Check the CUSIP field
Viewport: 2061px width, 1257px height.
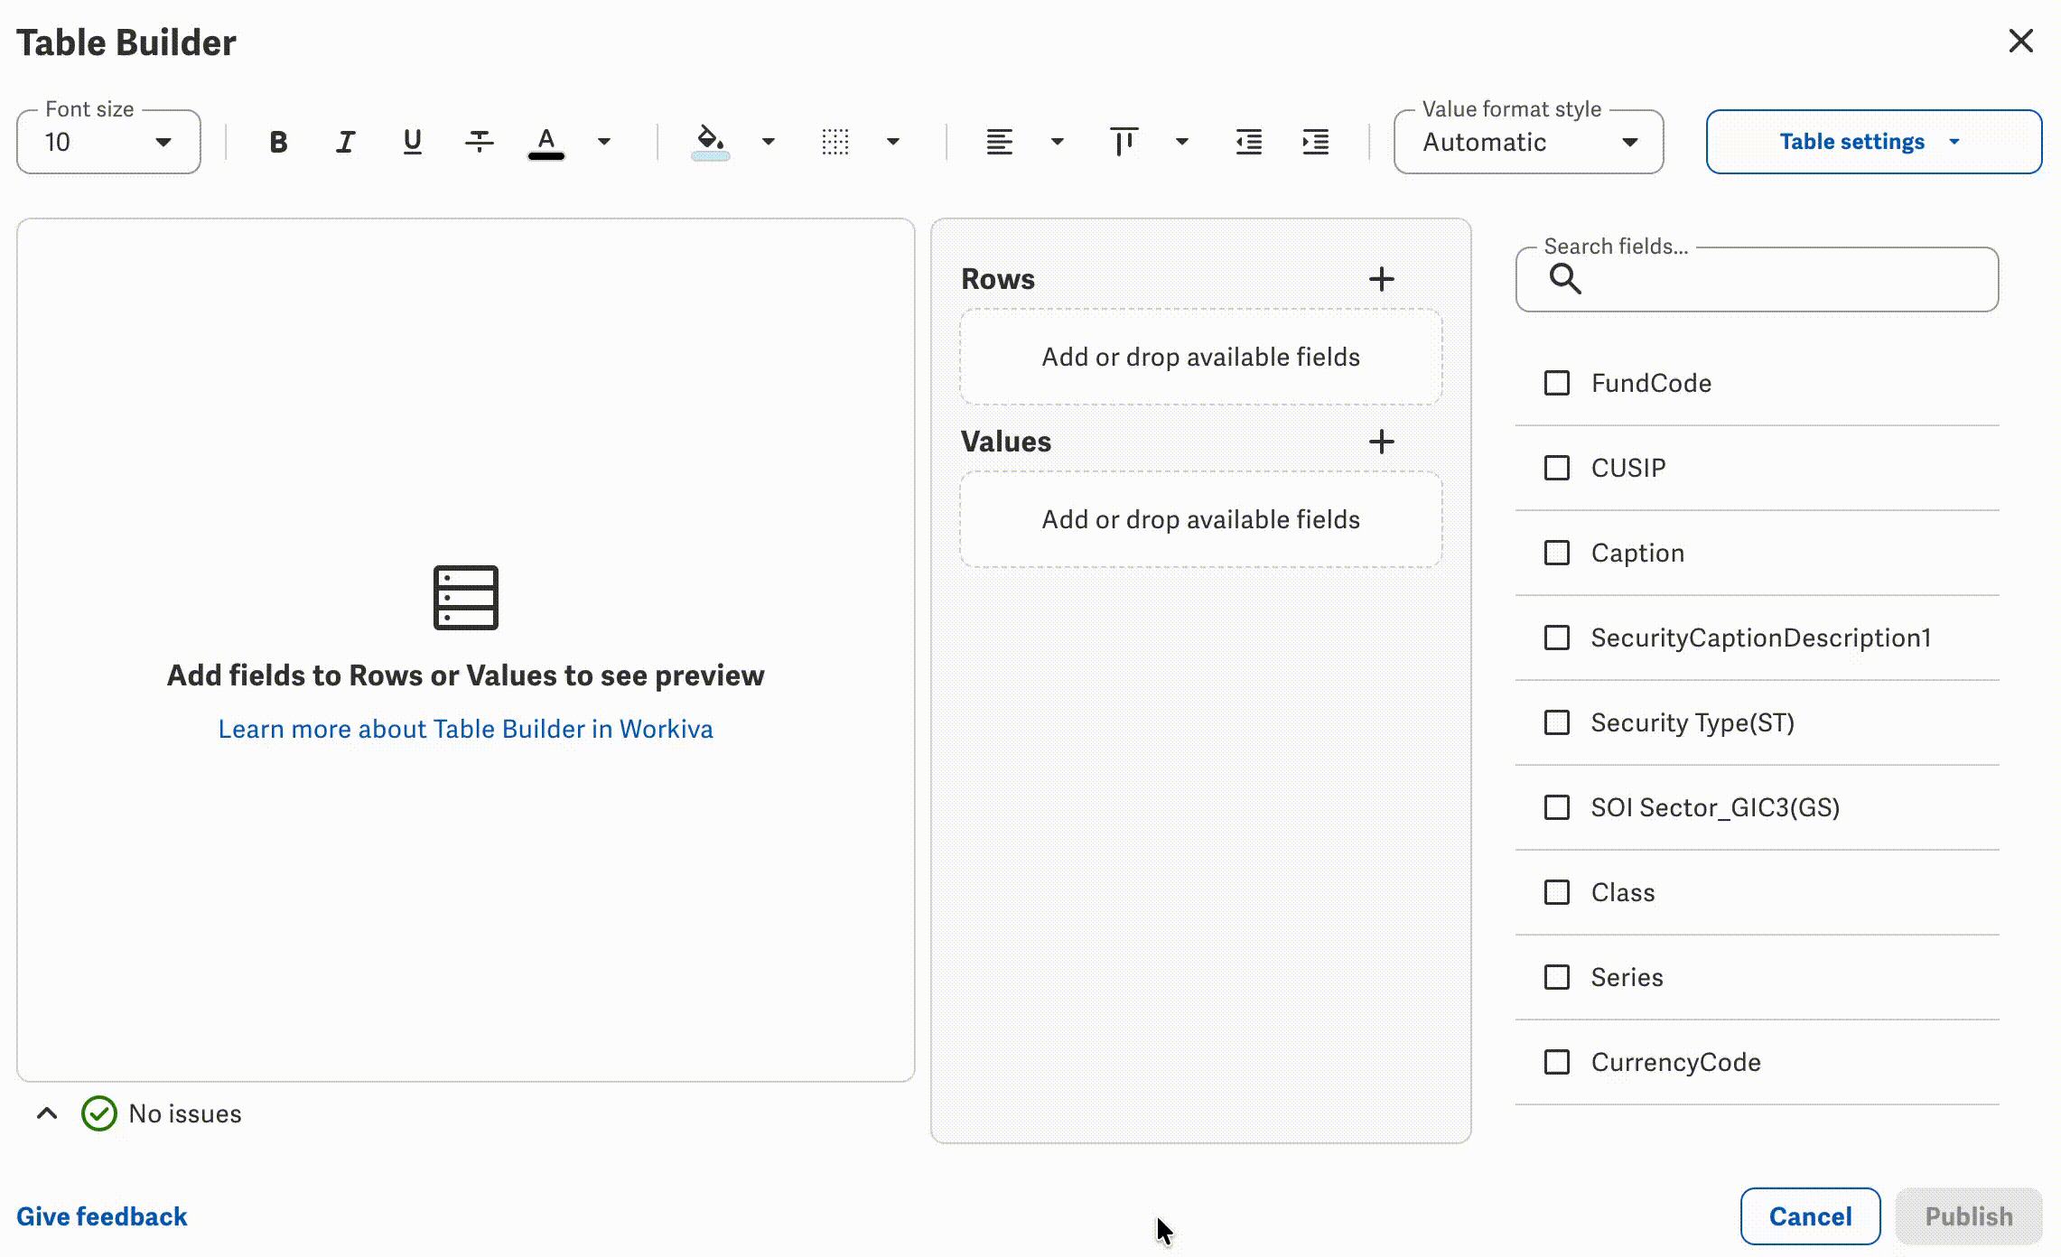1557,468
